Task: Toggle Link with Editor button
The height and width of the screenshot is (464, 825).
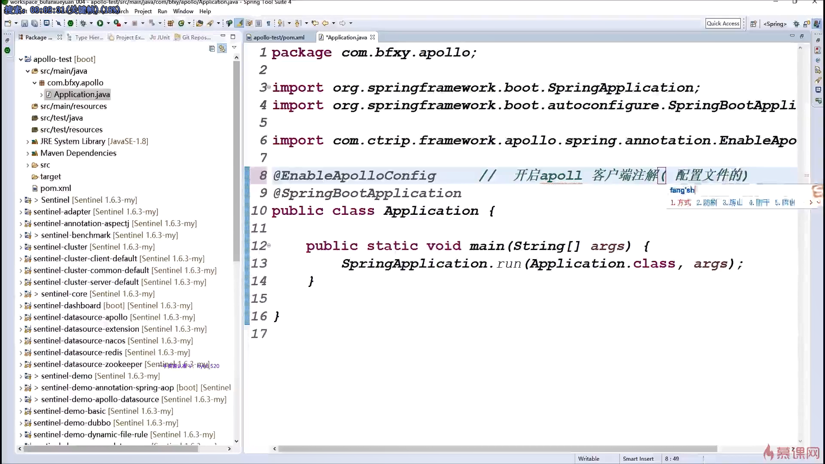Action: [222, 49]
